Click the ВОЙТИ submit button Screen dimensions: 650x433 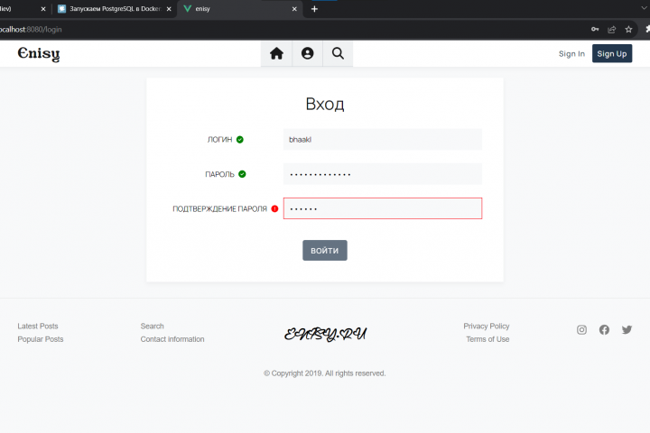tap(325, 250)
